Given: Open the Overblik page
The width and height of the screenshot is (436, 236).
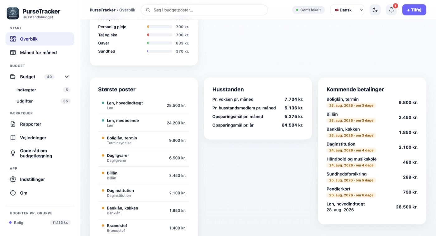Looking at the screenshot, I should click(x=40, y=39).
